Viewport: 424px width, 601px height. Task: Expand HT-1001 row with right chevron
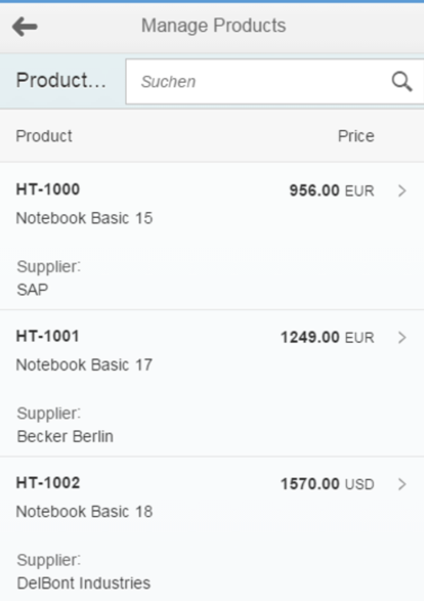click(402, 337)
